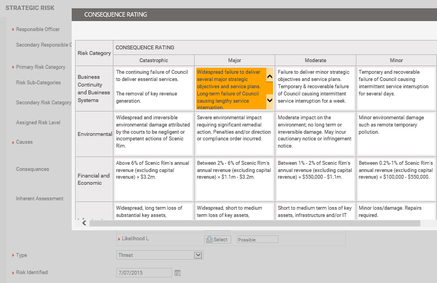Select Catastrophic rating for Business Continuity

coord(153,88)
